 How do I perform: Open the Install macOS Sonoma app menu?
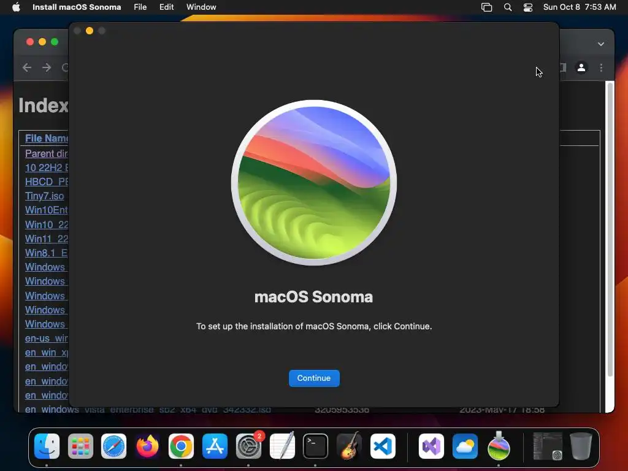[77, 7]
